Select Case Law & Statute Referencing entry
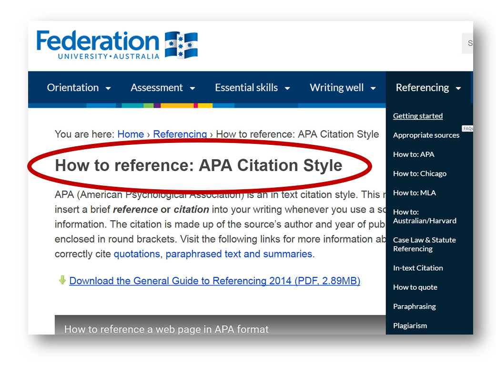Image resolution: width=496 pixels, height=376 pixels. tap(425, 244)
